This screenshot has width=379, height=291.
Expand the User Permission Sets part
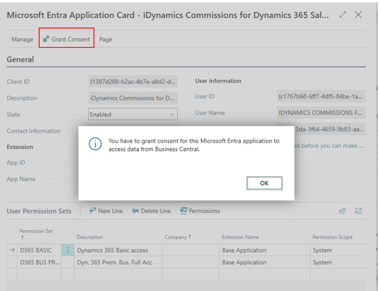point(358,211)
